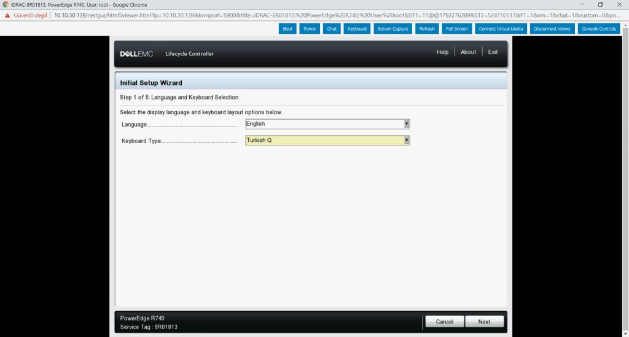Click the Next button
629x337 pixels.
(484, 322)
